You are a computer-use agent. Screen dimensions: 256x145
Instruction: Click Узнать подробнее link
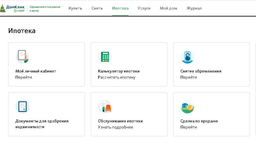coord(115,127)
